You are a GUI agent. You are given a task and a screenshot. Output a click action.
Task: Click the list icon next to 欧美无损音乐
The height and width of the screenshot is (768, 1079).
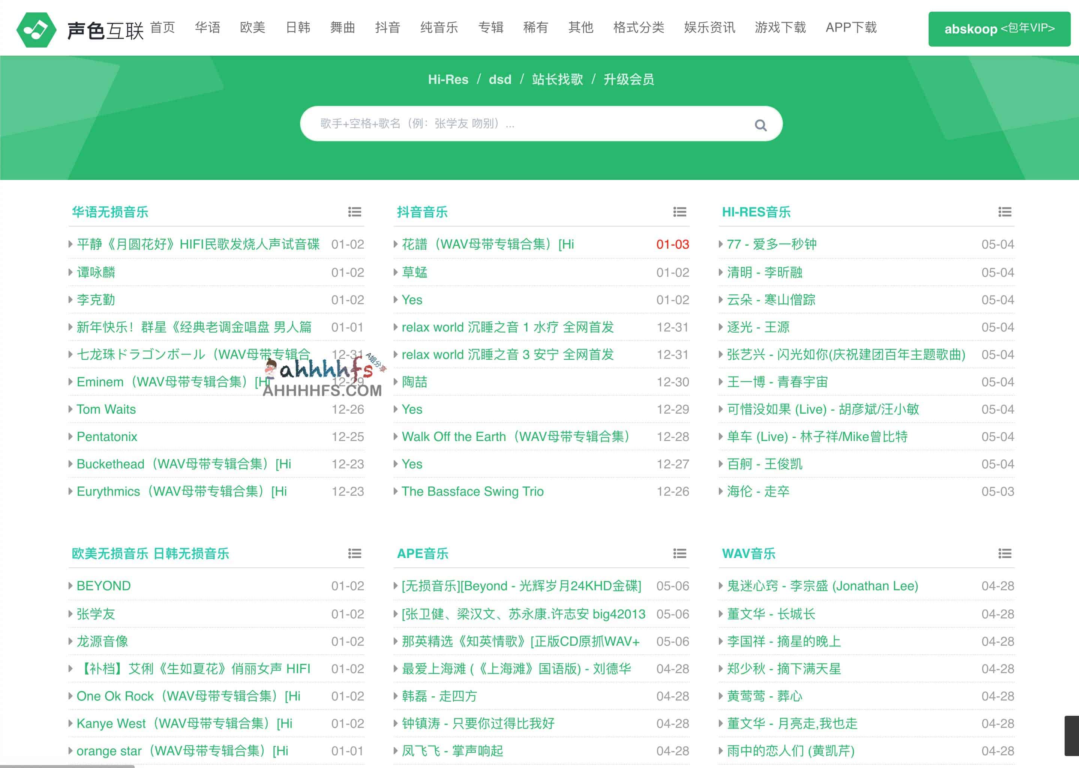coord(354,554)
